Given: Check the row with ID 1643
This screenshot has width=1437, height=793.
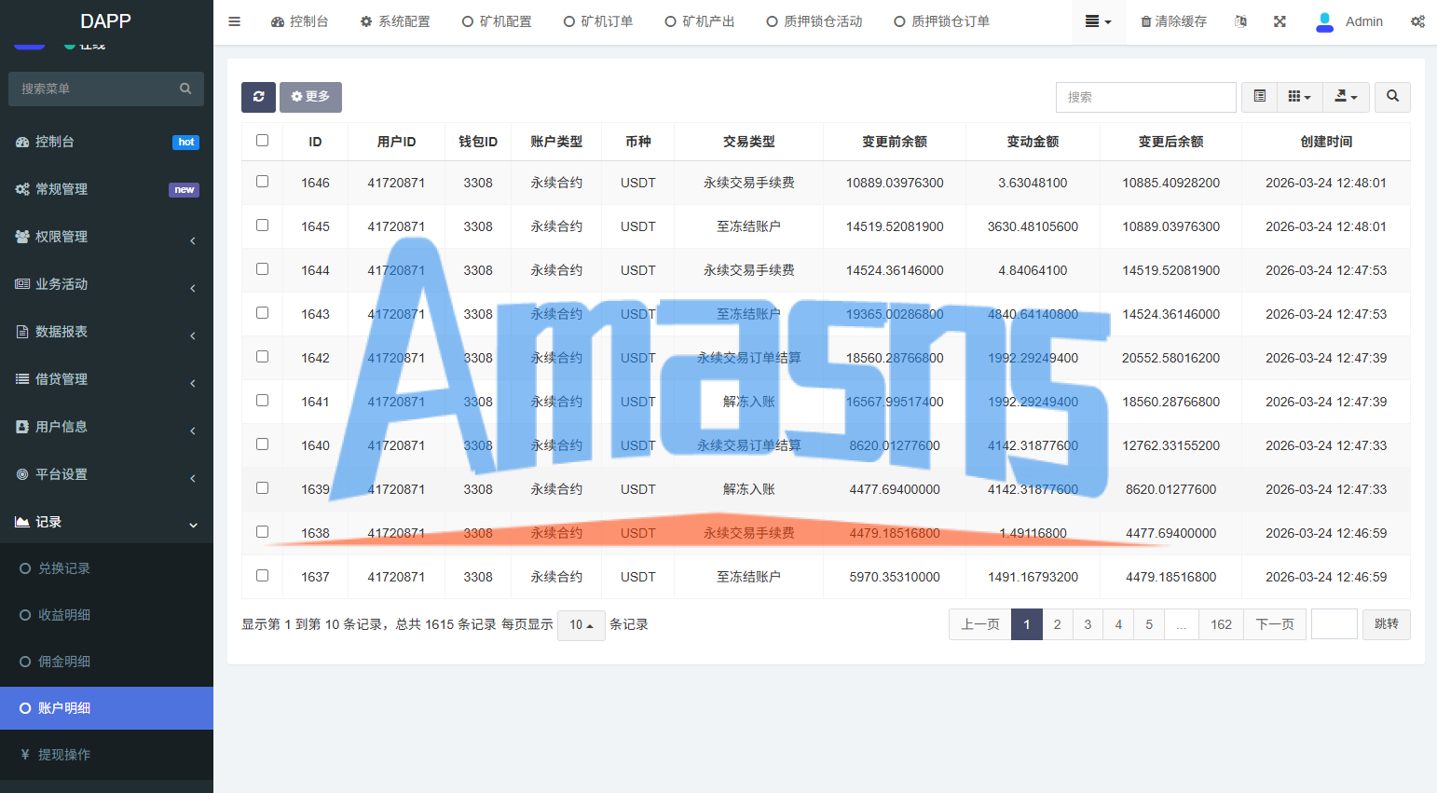Looking at the screenshot, I should [262, 313].
